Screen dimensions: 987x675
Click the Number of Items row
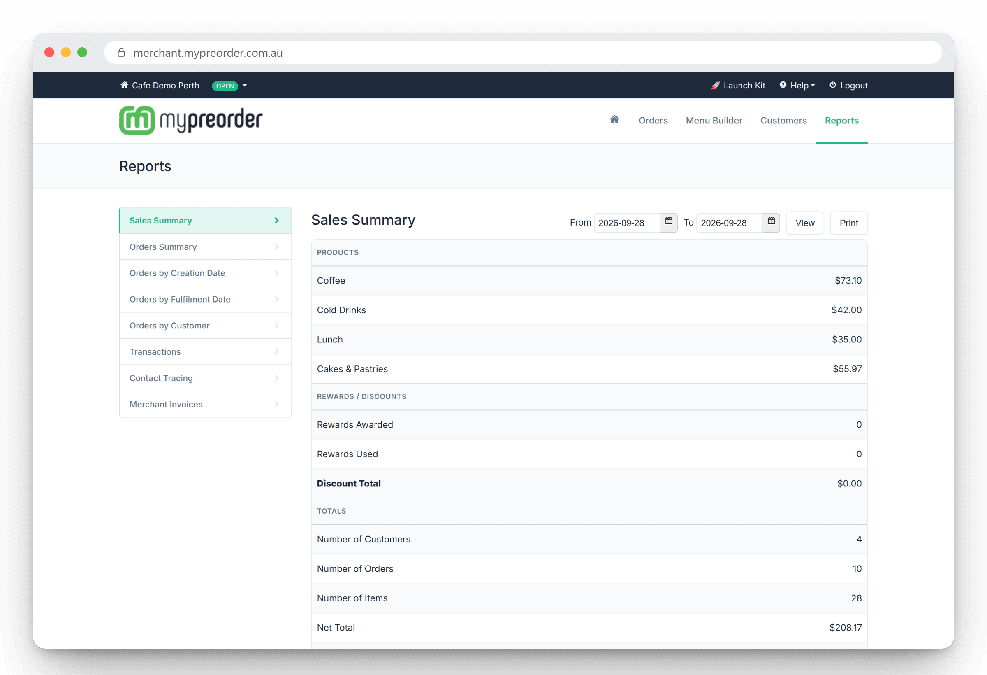click(589, 598)
